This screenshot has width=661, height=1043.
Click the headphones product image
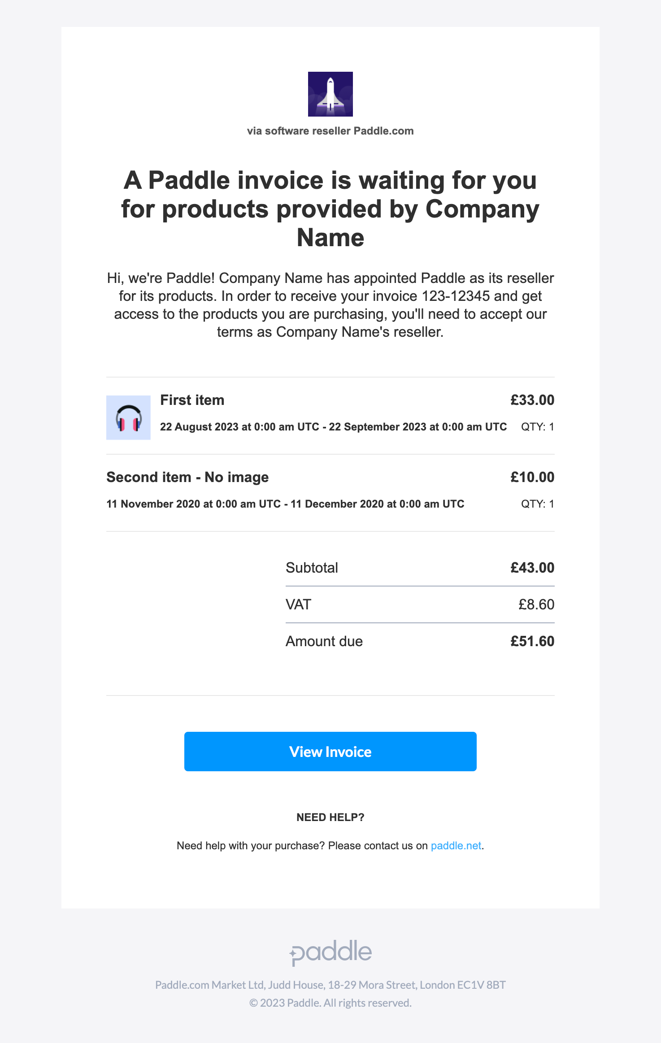point(128,417)
